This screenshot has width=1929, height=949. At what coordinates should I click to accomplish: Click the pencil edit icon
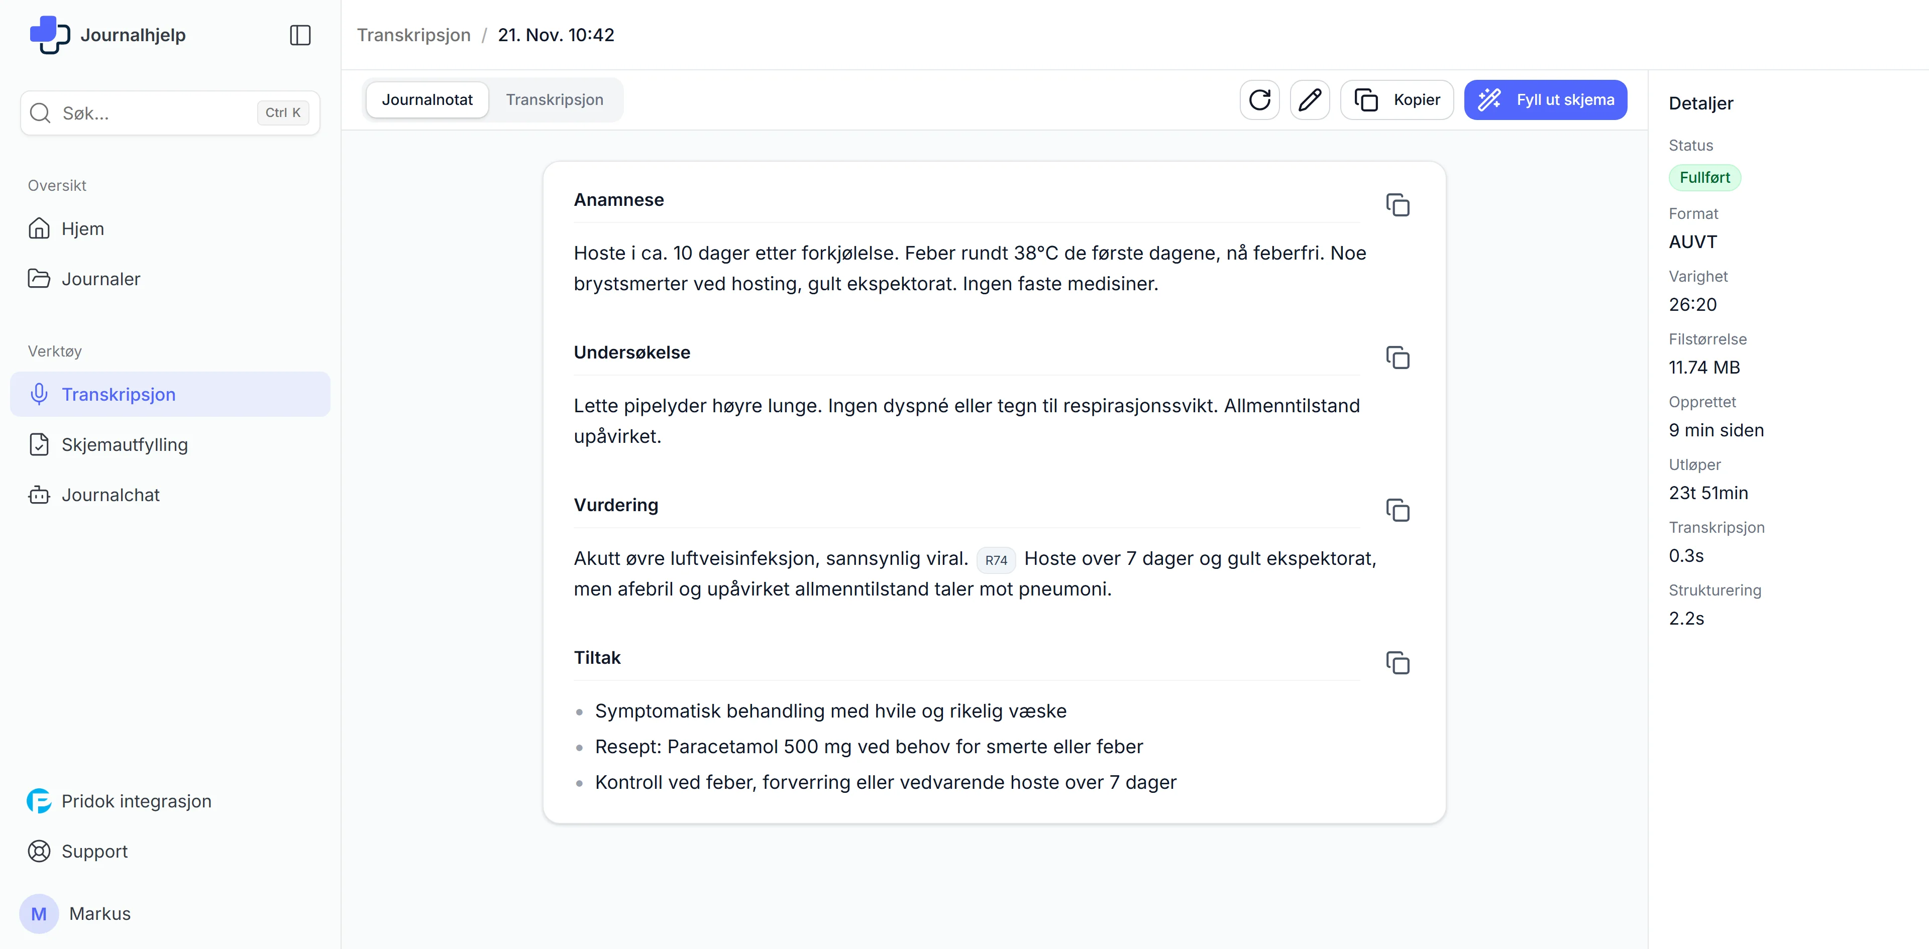(x=1310, y=99)
